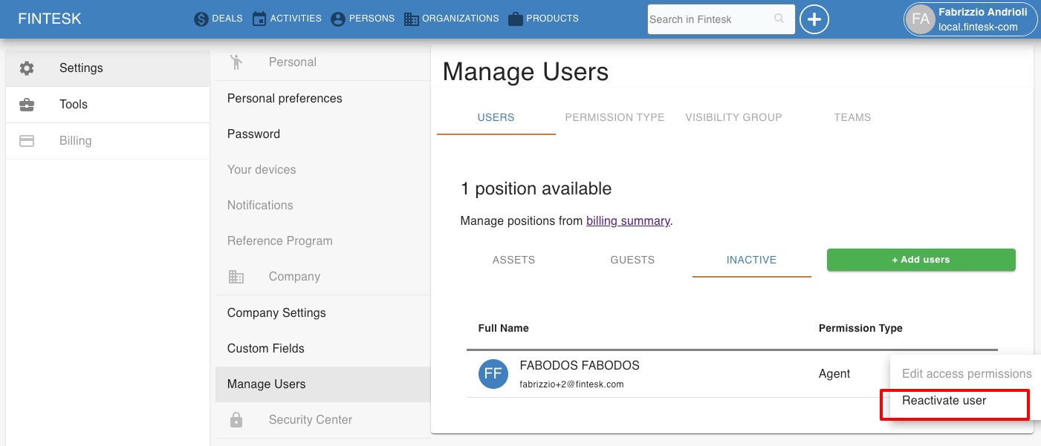Viewport: 1041px width, 446px height.
Task: Open Security Center section
Action: click(322, 420)
